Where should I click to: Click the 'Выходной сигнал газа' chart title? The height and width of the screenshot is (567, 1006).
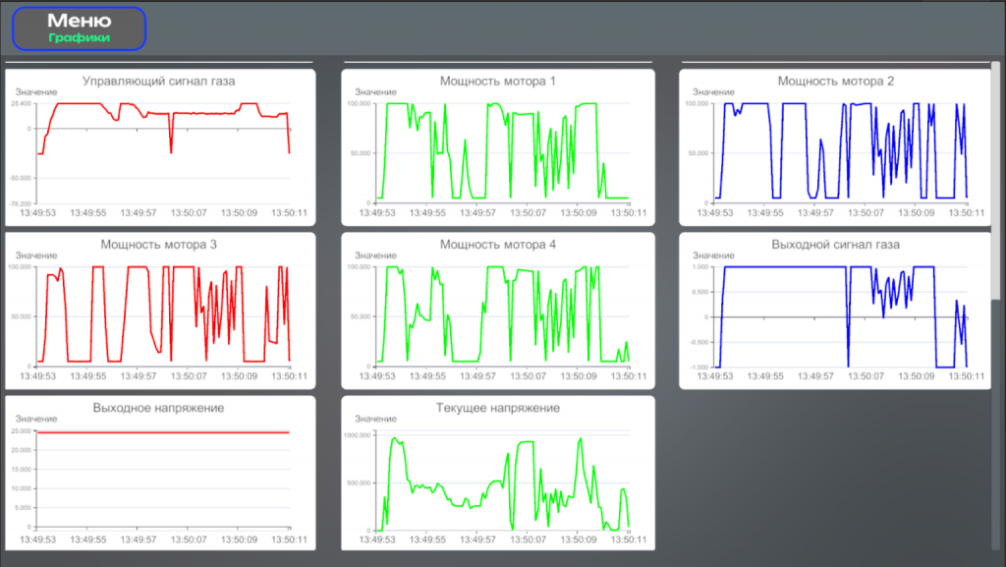[x=835, y=244]
